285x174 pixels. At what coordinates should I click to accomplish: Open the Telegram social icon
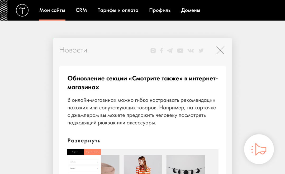(170, 51)
